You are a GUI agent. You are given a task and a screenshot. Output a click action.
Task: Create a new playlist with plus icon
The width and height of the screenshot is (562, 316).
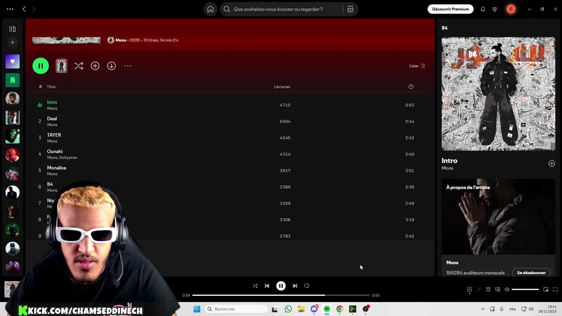[12, 43]
